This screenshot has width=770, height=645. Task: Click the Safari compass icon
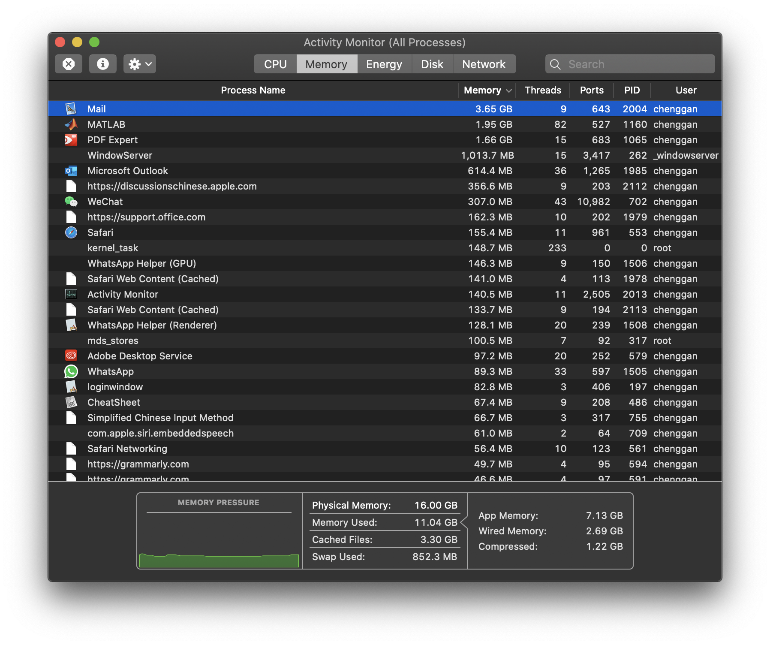pyautogui.click(x=71, y=232)
